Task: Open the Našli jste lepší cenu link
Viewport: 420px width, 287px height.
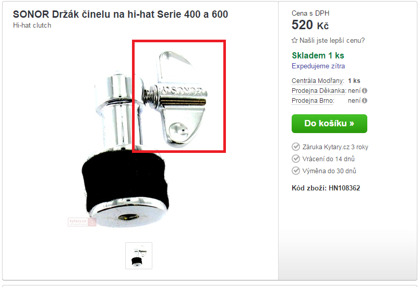Action: (x=332, y=41)
